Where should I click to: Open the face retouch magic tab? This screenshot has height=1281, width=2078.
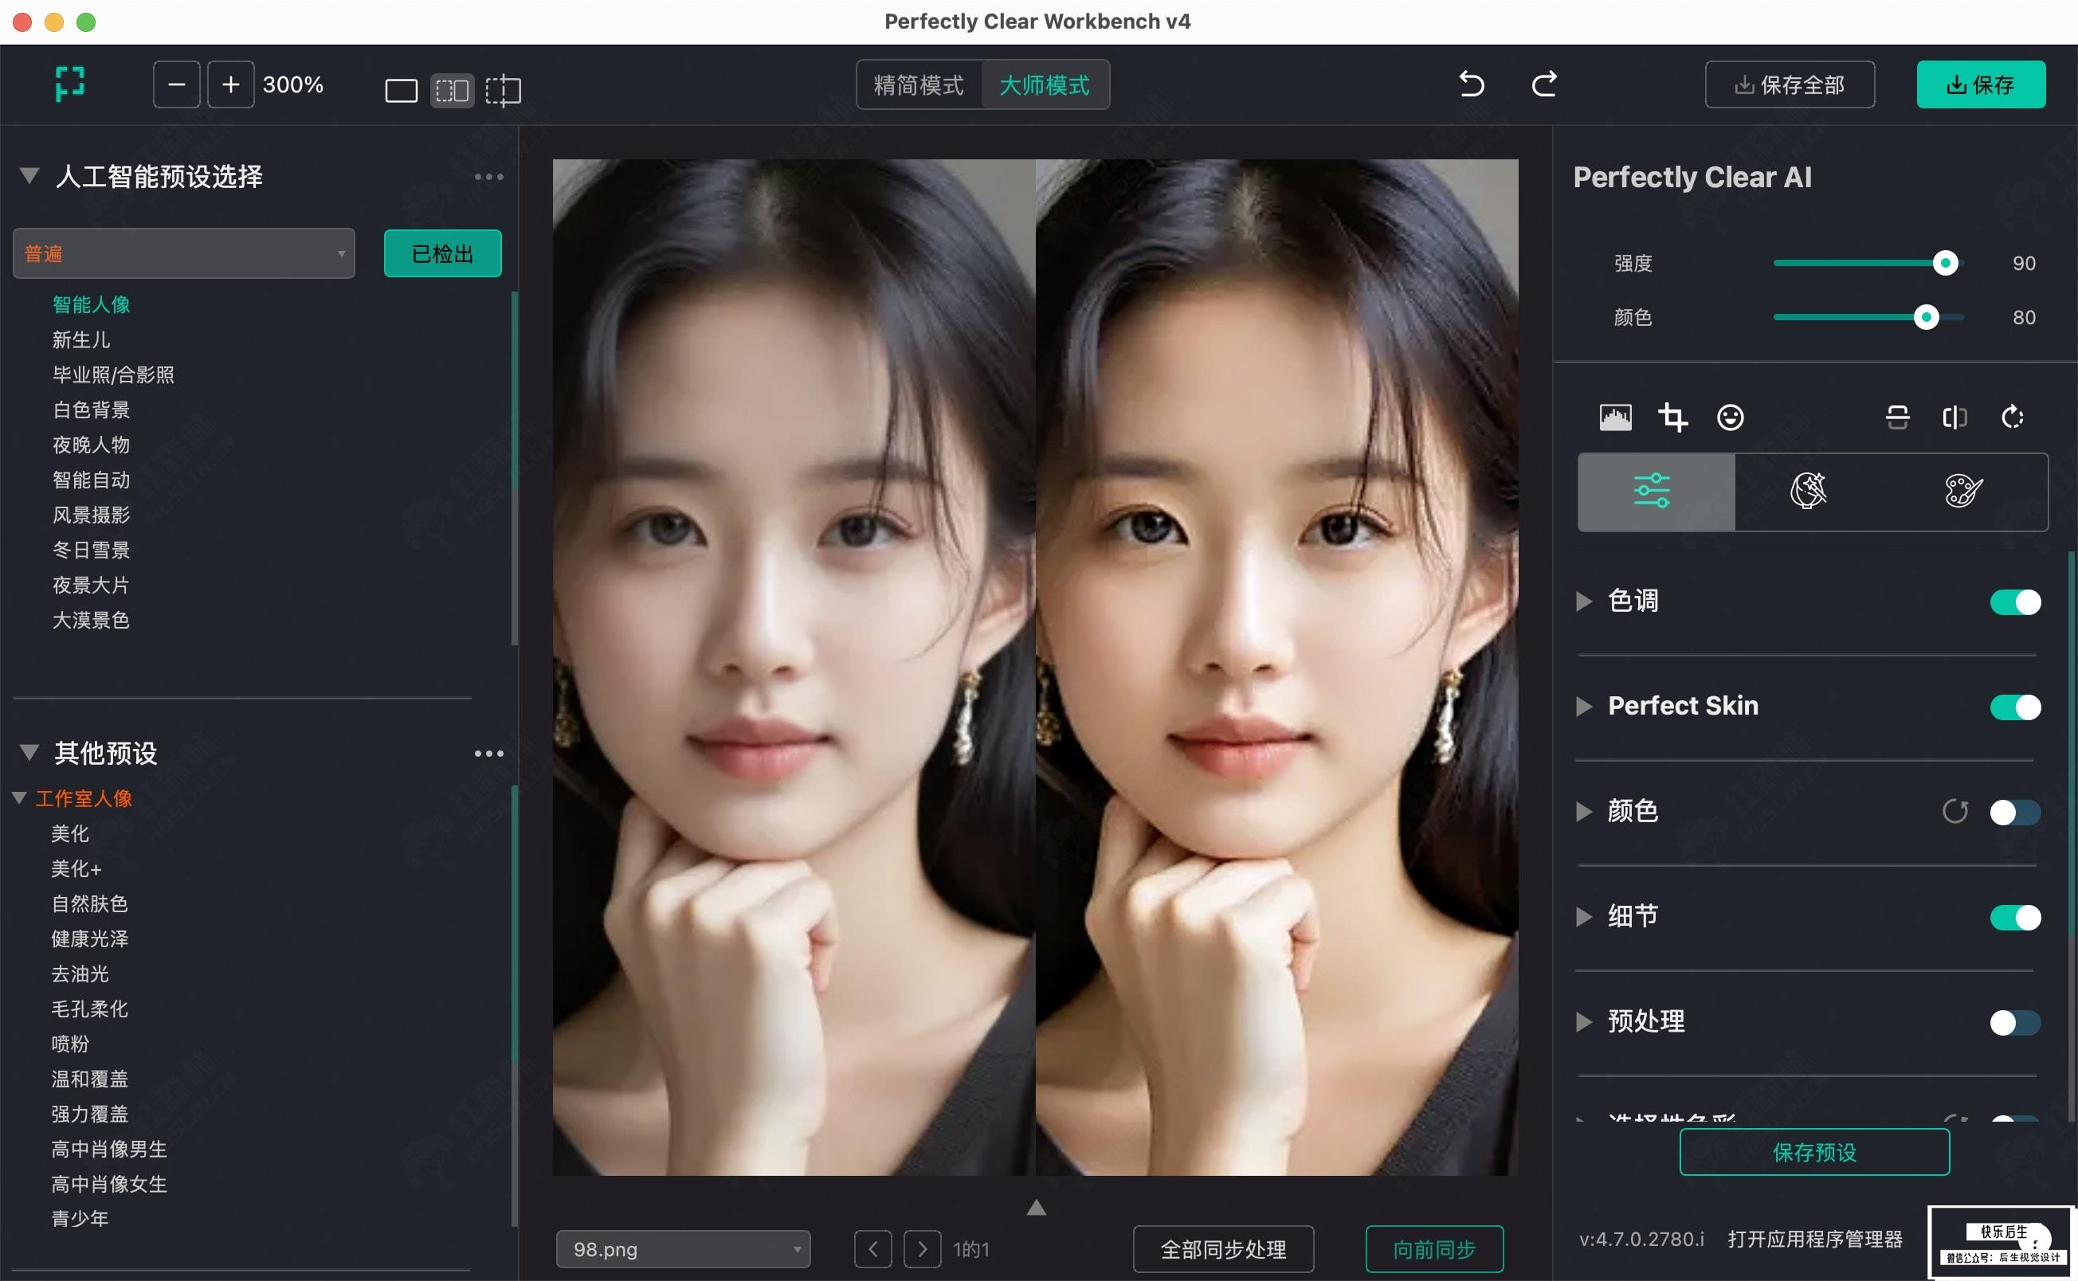click(x=1808, y=492)
